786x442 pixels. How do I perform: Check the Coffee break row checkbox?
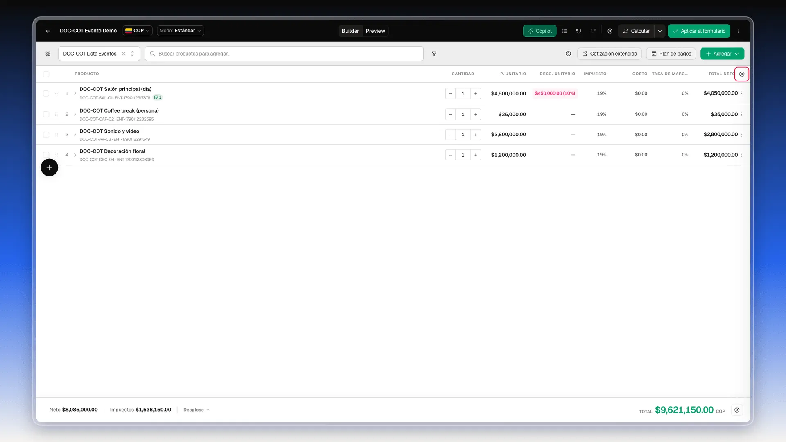46,114
